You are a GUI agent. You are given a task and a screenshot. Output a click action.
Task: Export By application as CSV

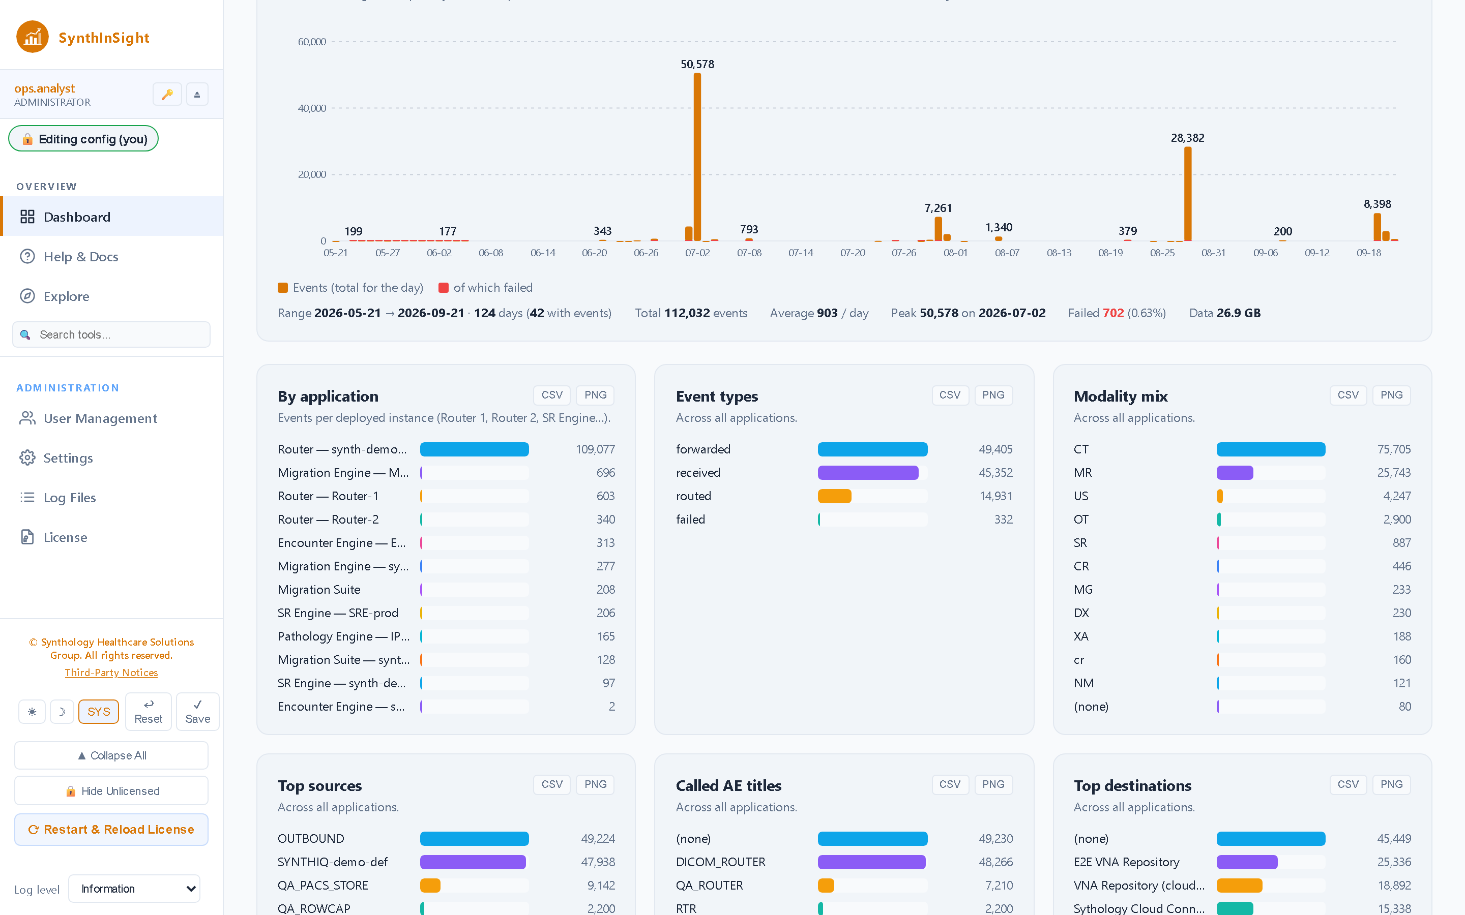551,395
